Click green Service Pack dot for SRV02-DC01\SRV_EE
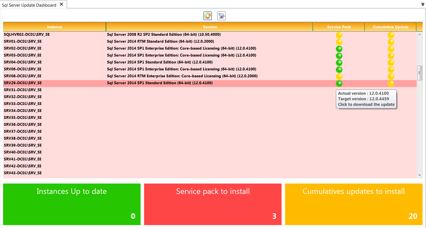This screenshot has height=228, width=426. [339, 49]
